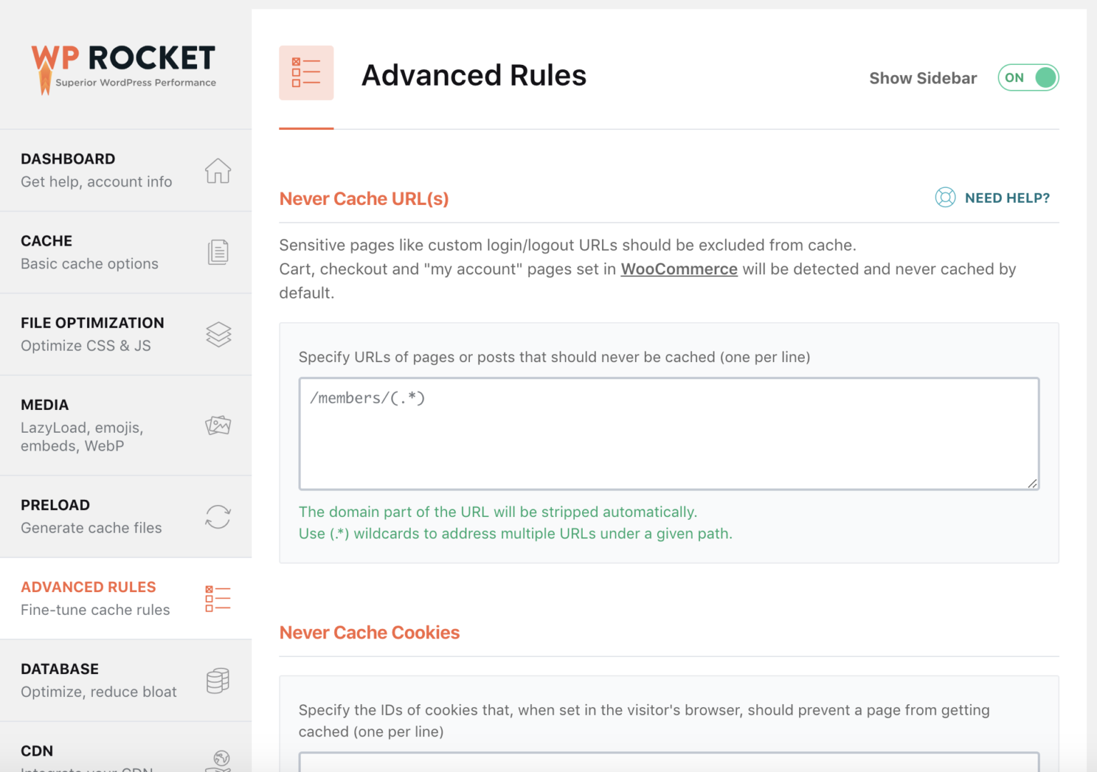Select the document icon next to Cache
The width and height of the screenshot is (1097, 772).
pyautogui.click(x=218, y=252)
